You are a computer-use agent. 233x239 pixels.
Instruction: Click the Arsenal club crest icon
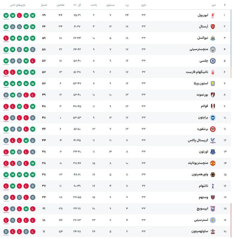pos(213,27)
